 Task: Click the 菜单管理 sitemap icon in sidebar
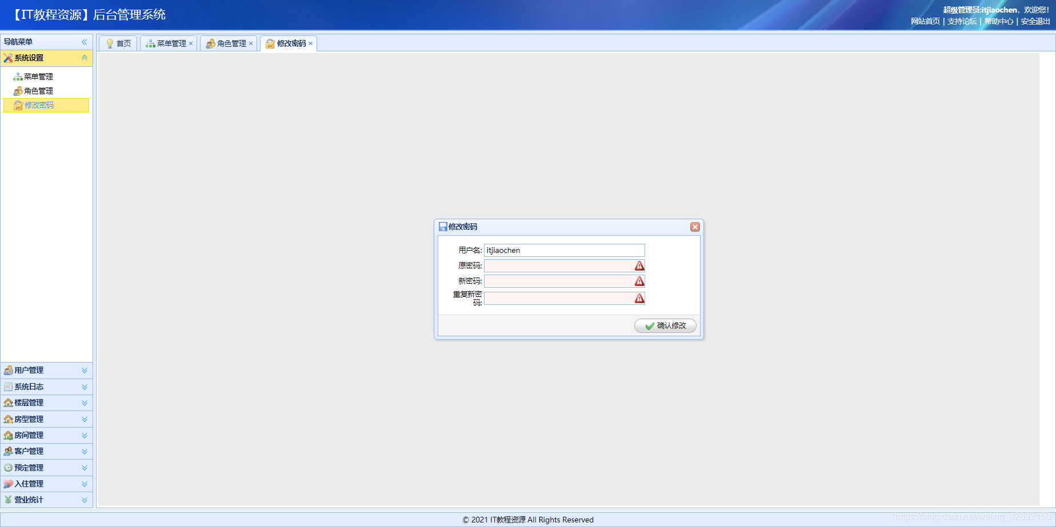(18, 77)
